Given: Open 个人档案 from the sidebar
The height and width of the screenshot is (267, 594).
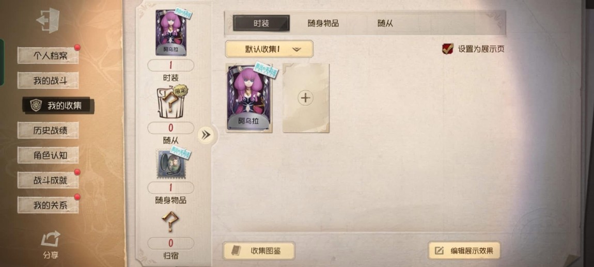Looking at the screenshot, I should [48, 56].
